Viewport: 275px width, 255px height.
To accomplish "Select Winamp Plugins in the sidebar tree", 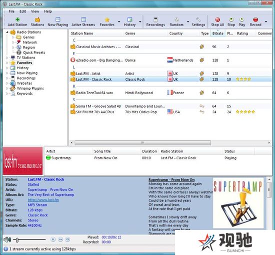I will (x=30, y=88).
